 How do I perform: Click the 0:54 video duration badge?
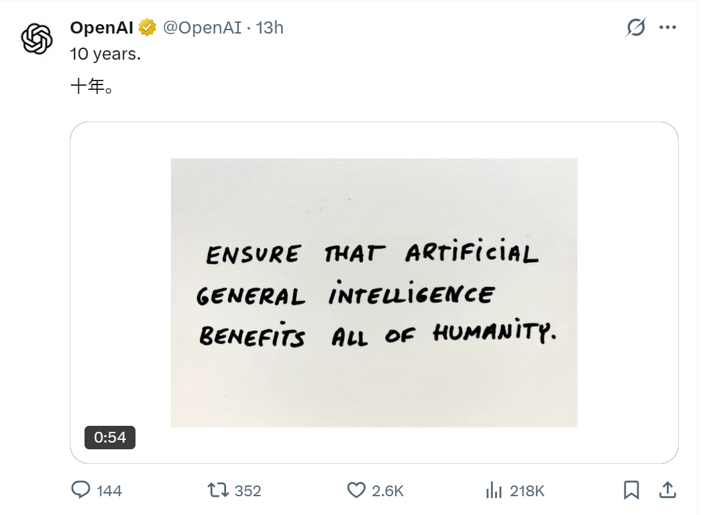pyautogui.click(x=110, y=437)
